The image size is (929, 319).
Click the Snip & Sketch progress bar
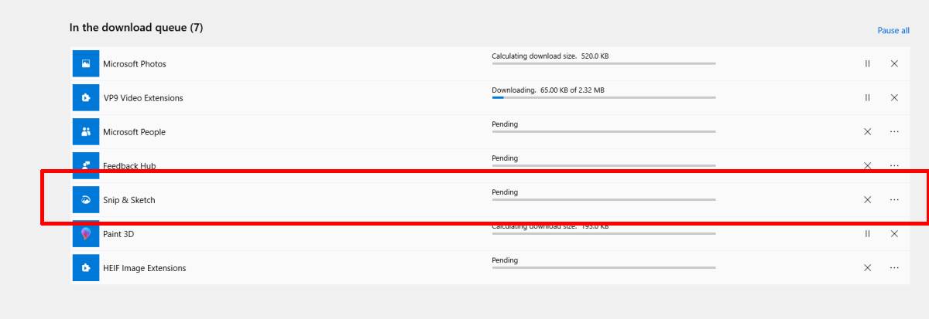[x=604, y=199]
